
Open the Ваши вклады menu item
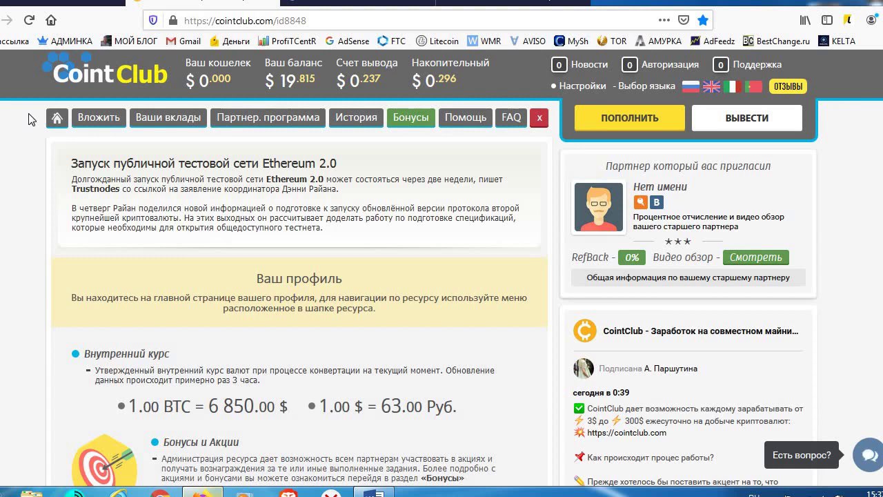pos(168,118)
